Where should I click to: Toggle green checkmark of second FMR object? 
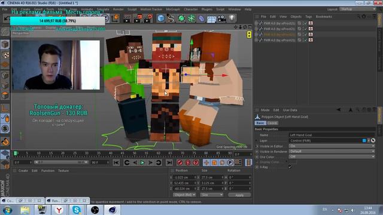tap(305, 29)
